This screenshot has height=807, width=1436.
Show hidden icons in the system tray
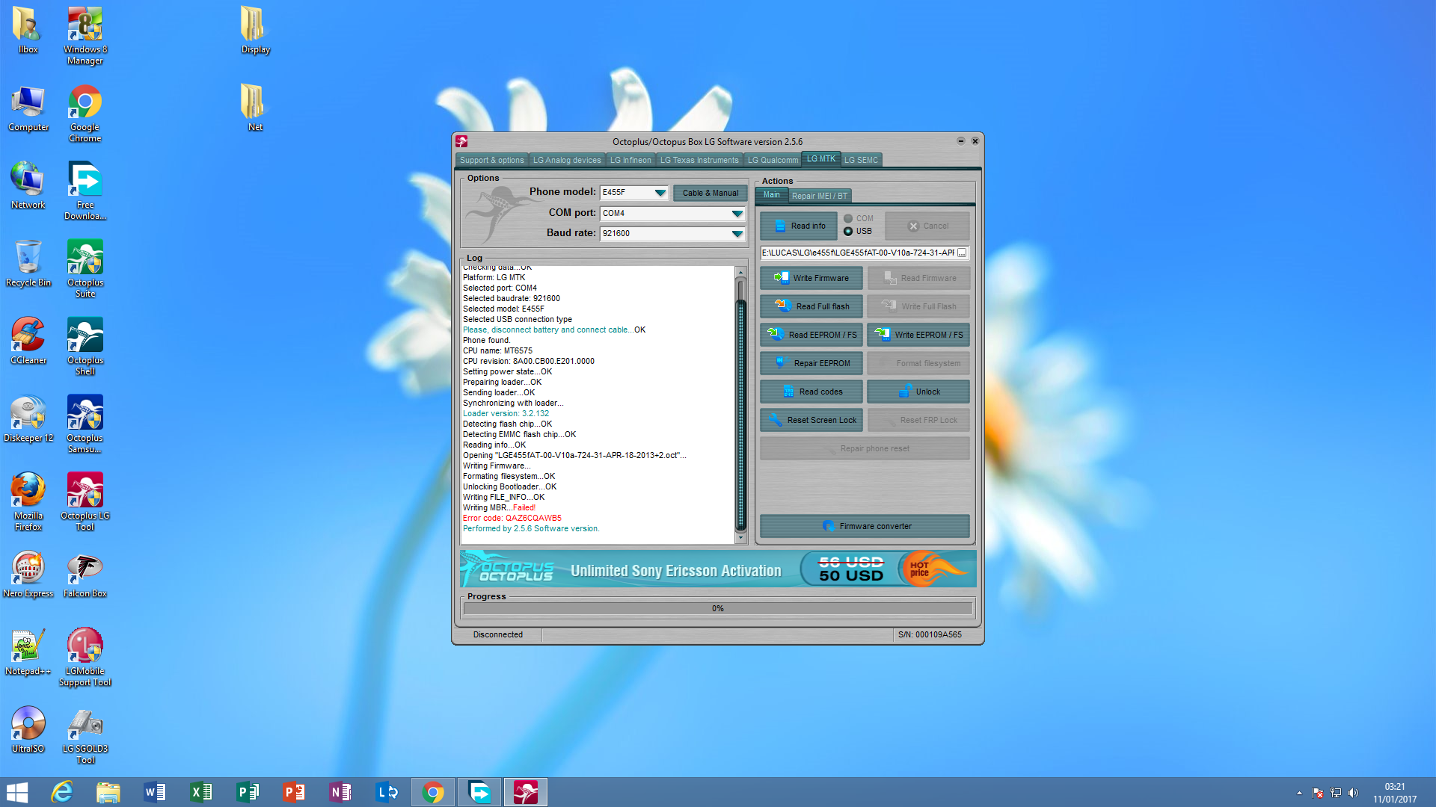(1299, 793)
